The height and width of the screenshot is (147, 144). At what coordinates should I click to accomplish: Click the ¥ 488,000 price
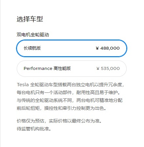point(108,48)
